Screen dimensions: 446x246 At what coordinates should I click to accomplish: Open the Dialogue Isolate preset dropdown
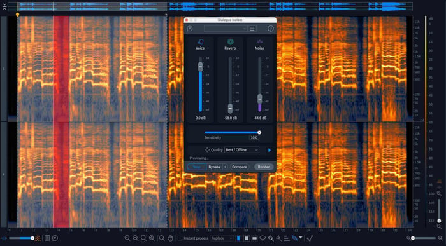pyautogui.click(x=226, y=29)
